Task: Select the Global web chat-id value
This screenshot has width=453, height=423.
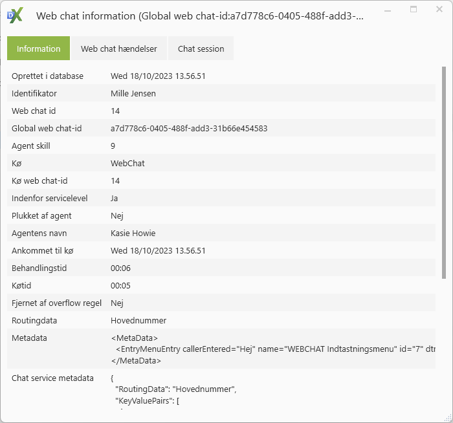Action: click(x=189, y=129)
